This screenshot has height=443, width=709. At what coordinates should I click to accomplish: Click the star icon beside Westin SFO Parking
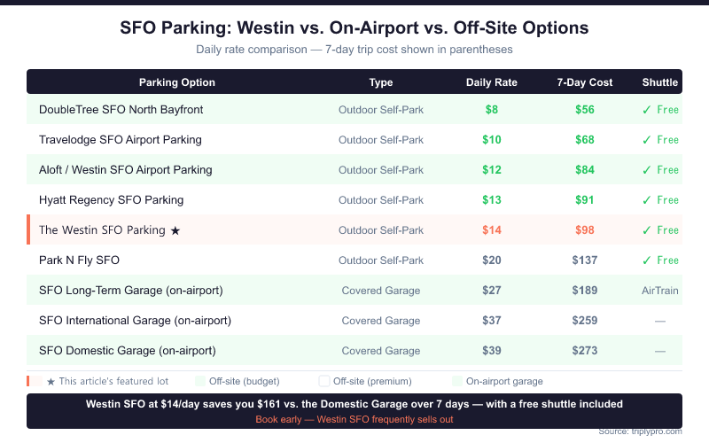(175, 230)
